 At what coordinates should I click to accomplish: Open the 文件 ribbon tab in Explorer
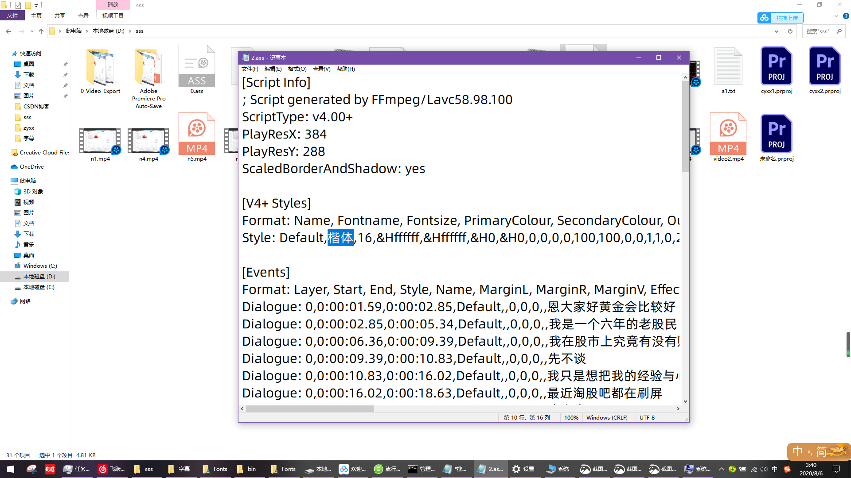coord(12,15)
